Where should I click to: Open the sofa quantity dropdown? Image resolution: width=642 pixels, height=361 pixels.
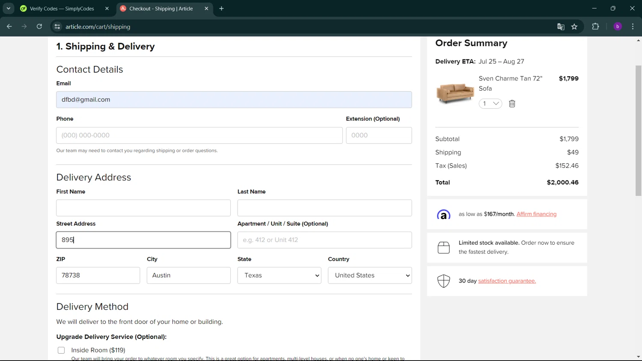pyautogui.click(x=490, y=104)
